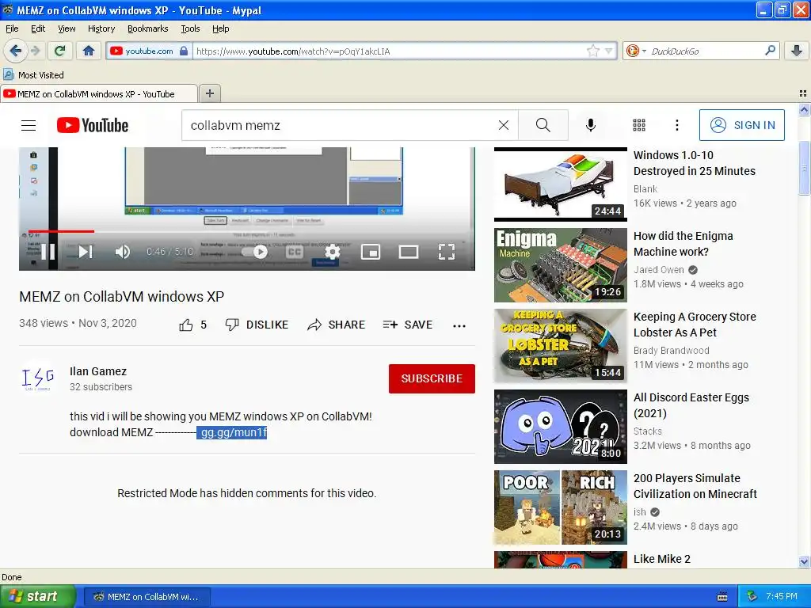Click the DISLIKE thumbs-down button
The height and width of the screenshot is (608, 811).
pos(257,325)
